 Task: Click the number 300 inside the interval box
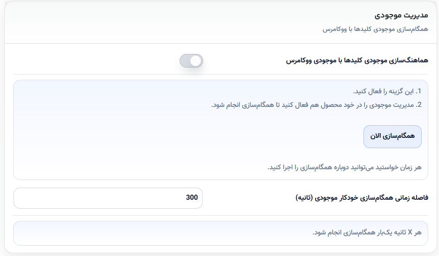[x=192, y=197]
